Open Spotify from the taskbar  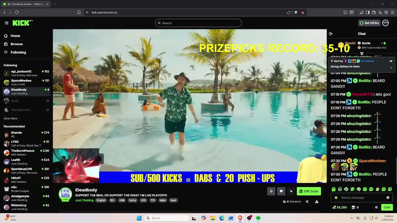(258, 218)
